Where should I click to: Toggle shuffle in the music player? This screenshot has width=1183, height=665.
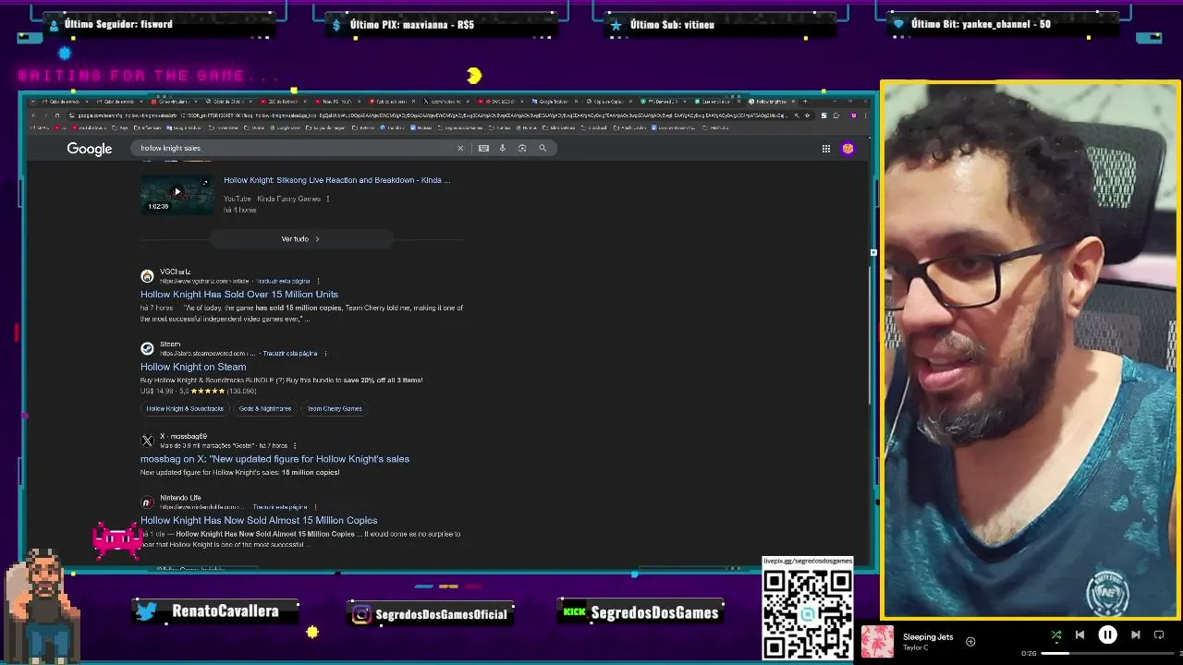[x=1056, y=635]
